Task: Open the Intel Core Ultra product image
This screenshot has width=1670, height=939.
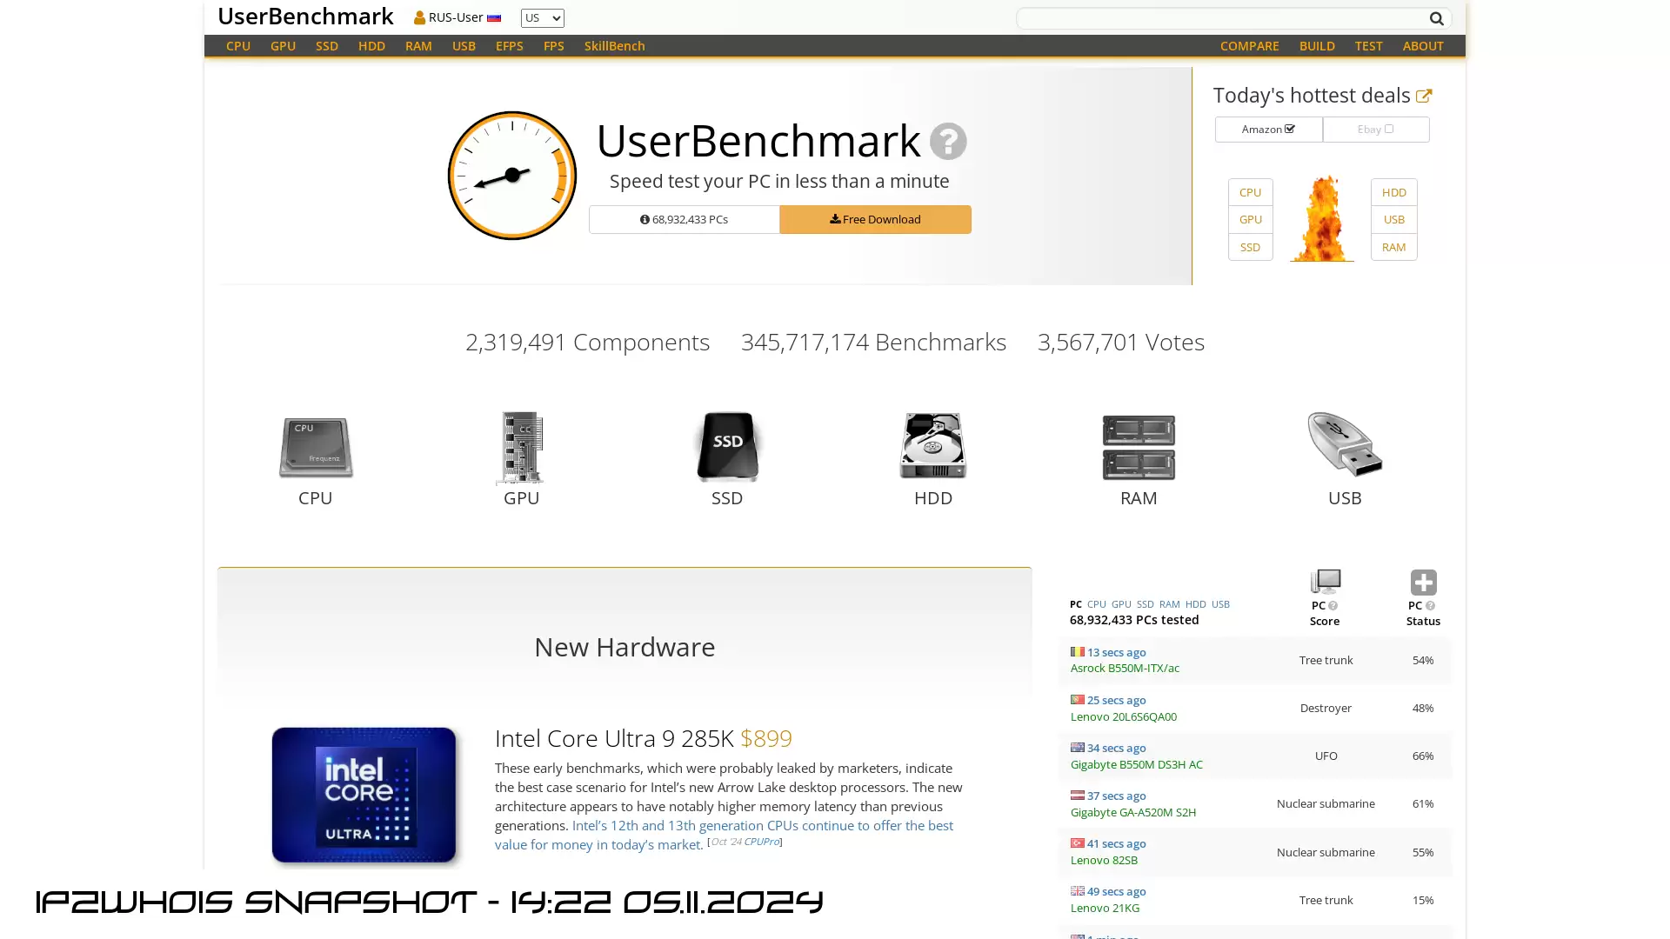Action: tap(364, 795)
